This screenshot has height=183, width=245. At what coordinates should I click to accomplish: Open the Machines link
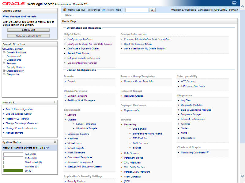tap(73, 138)
